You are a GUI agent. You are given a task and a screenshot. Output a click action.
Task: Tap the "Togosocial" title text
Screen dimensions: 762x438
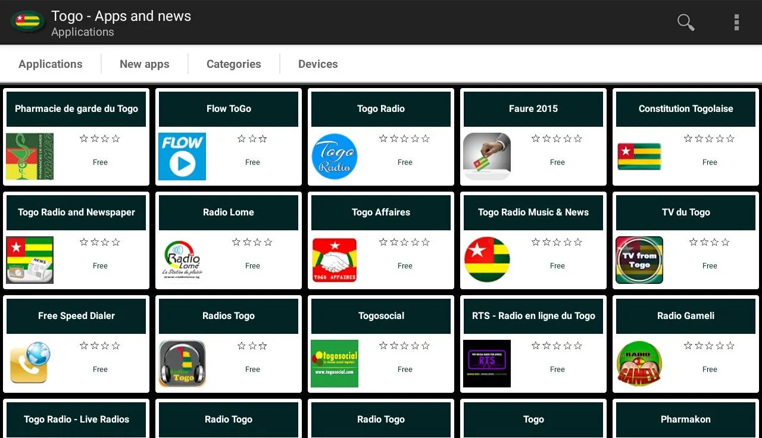pos(381,316)
